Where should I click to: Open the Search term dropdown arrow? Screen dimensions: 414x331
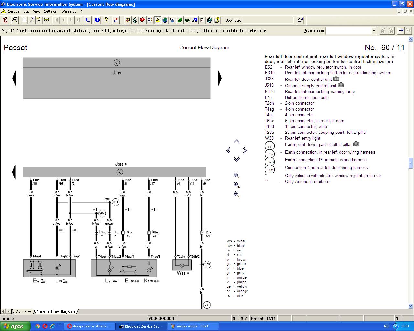(x=374, y=31)
